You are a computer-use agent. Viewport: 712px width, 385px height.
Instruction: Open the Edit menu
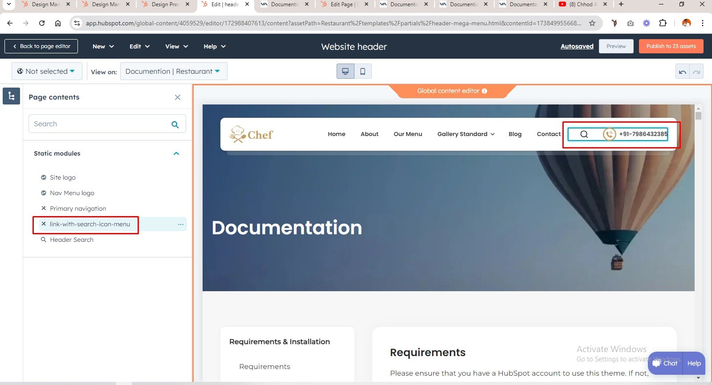139,46
